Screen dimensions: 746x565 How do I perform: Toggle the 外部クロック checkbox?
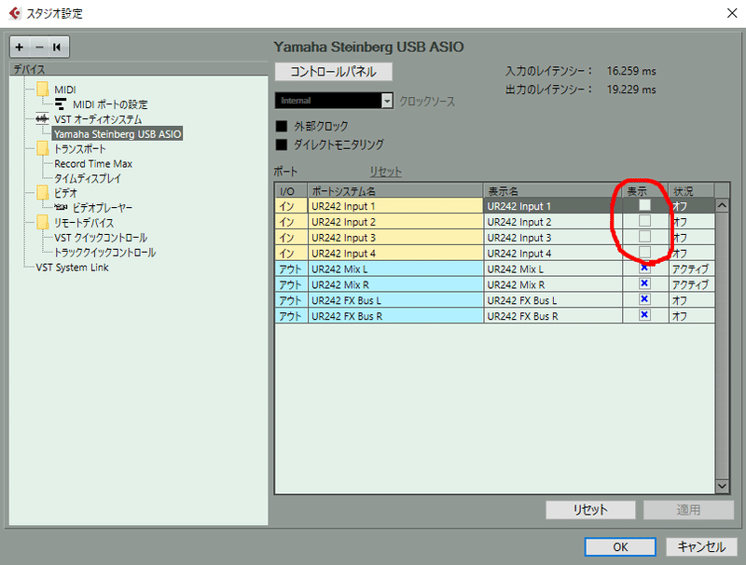click(282, 126)
